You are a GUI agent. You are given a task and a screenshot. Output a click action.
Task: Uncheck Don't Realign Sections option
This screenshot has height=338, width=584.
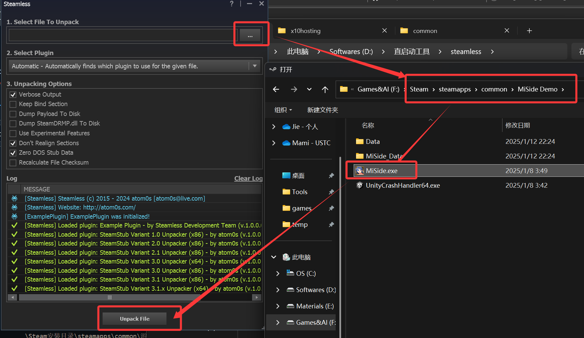(x=13, y=143)
